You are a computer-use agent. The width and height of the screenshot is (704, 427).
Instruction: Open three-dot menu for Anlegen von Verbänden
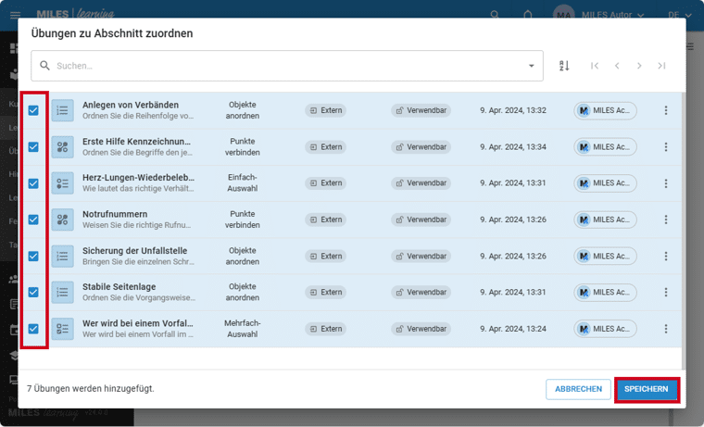[x=665, y=110]
